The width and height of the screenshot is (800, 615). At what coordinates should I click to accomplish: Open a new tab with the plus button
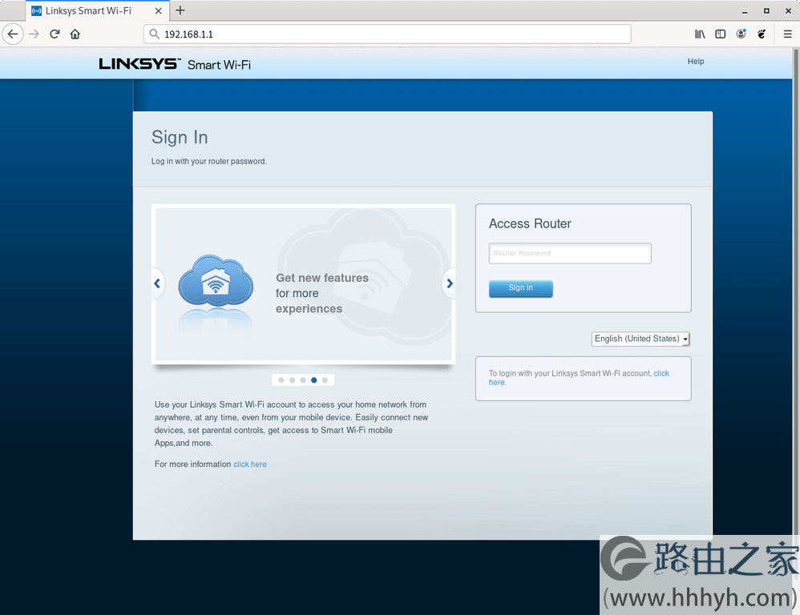[x=180, y=10]
